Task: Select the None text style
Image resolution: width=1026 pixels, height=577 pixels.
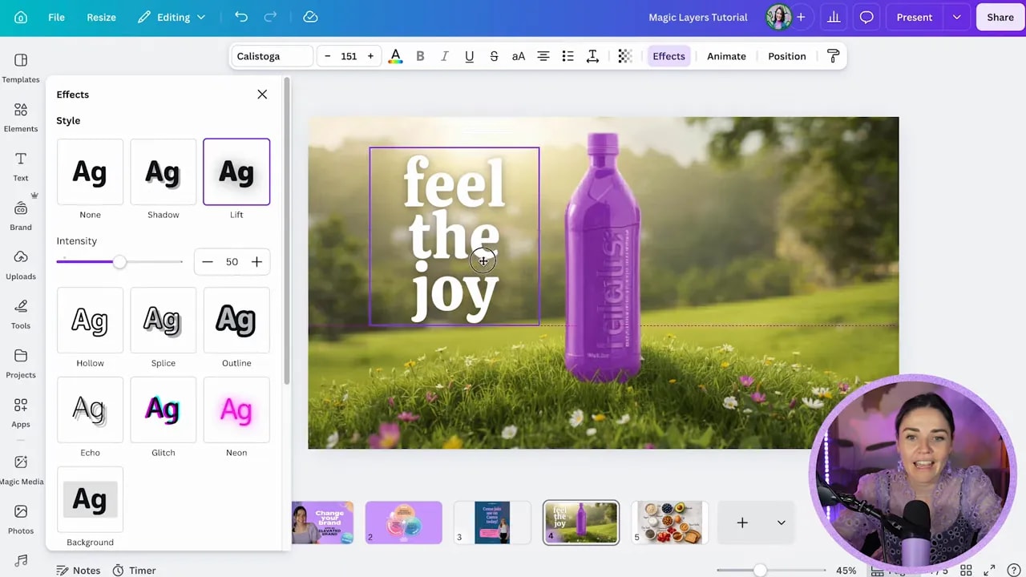Action: [x=90, y=171]
